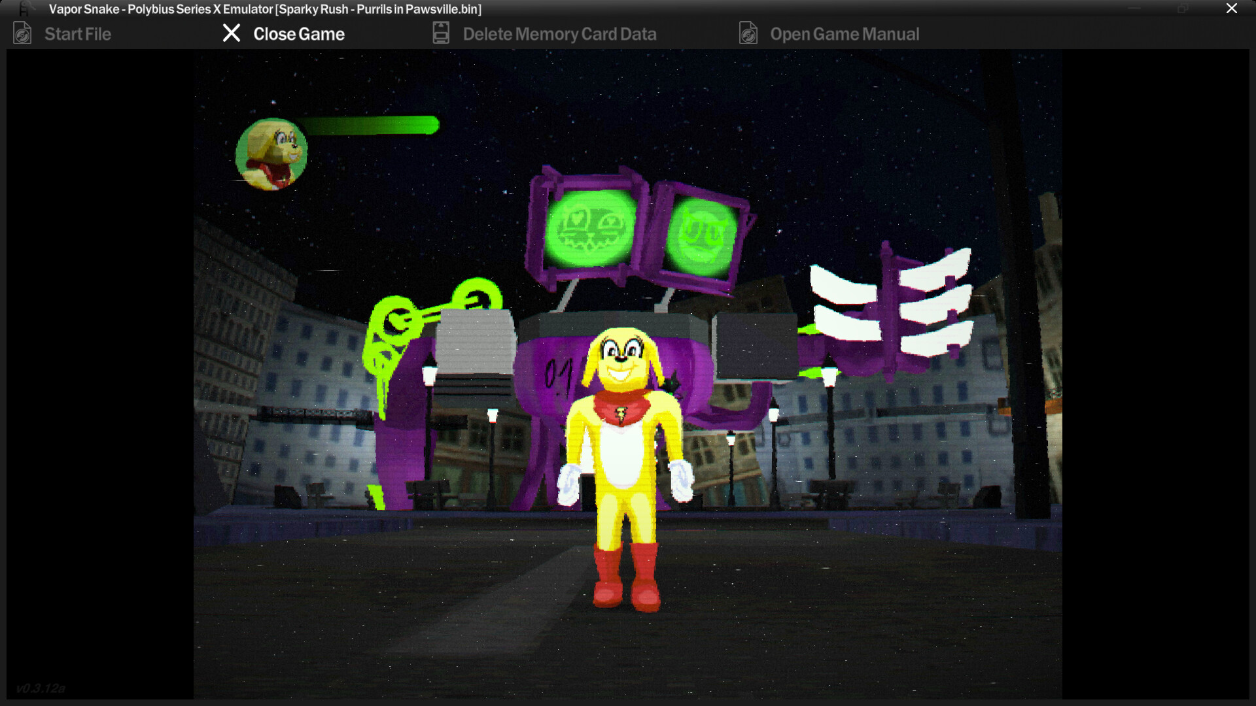Click the disc icon beside Start File
Screen dimensions: 1256x706
click(22, 33)
